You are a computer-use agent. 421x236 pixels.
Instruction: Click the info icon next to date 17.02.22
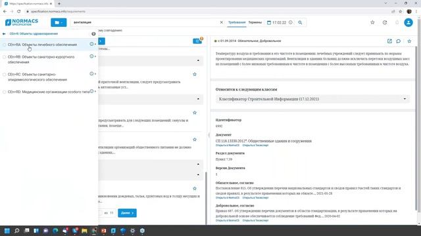291,22
